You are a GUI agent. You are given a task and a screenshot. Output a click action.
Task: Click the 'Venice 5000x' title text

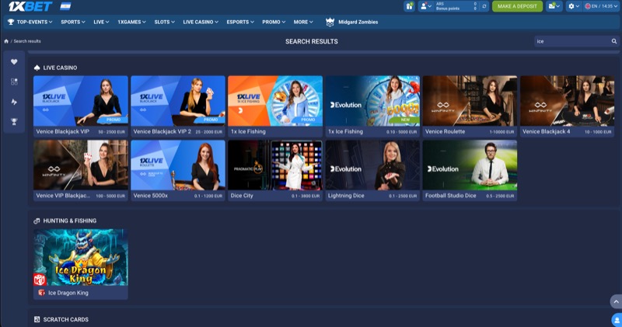[x=150, y=196]
